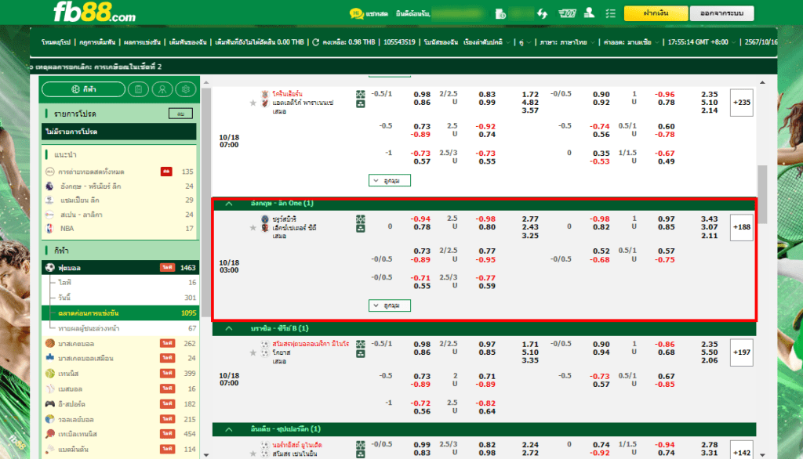Viewport: 803px width, 459px height.
Task: Collapse the Brazil Serie B section
Action: point(229,328)
